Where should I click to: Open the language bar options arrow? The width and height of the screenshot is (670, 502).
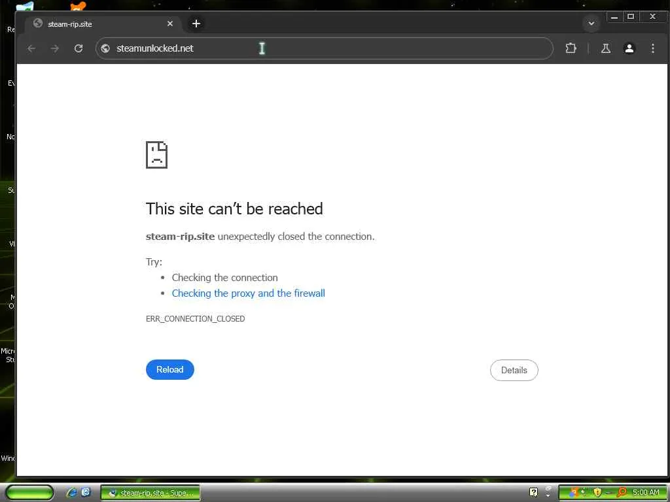548,495
